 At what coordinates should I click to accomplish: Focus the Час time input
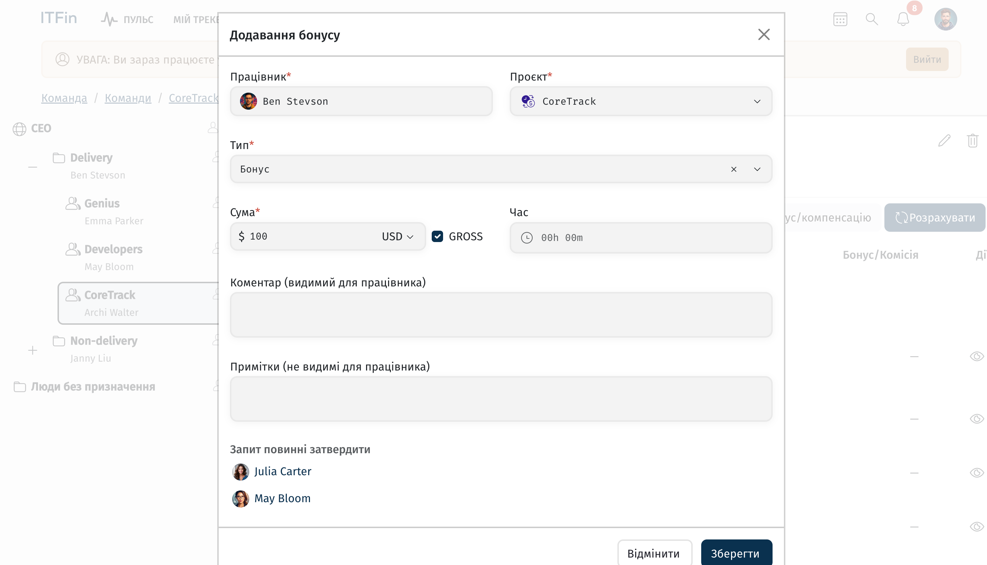tap(640, 237)
